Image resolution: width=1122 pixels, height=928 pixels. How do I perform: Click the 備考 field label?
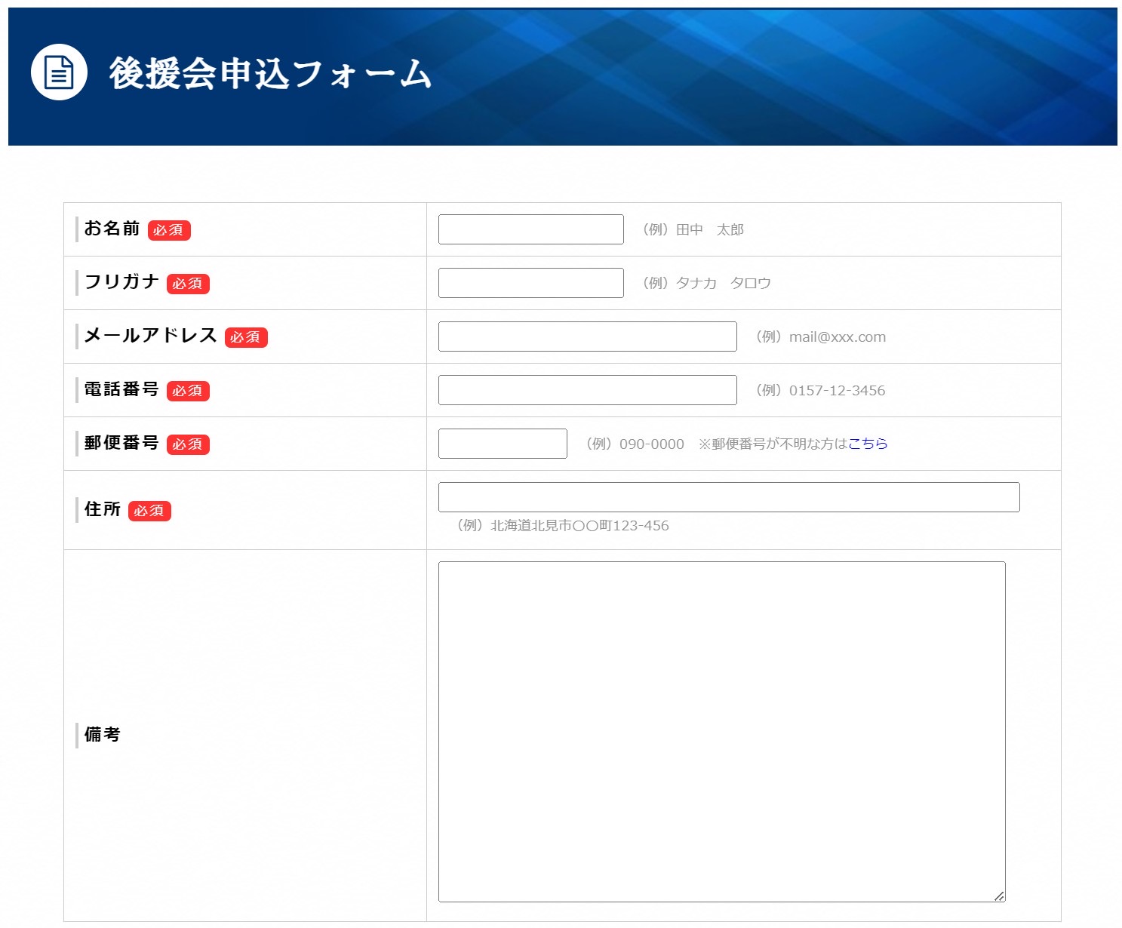coord(103,734)
